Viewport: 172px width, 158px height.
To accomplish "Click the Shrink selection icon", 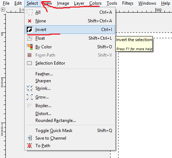I will 30,88.
